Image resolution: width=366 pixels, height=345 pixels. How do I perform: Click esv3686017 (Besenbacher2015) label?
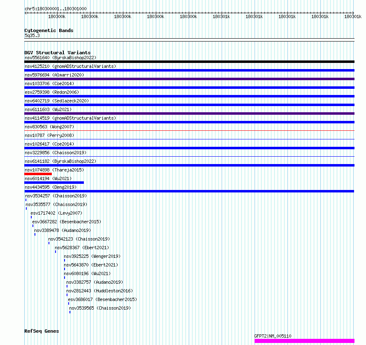click(x=102, y=299)
